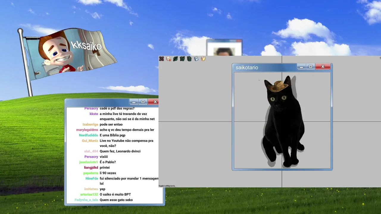
Task: Maximize the saikotario window
Action: (x=310, y=67)
